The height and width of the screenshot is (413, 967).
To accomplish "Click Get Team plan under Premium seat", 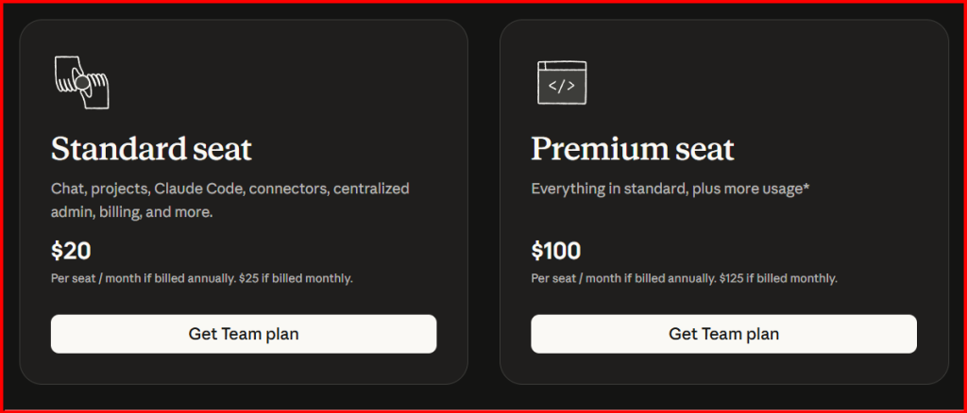I will 723,334.
